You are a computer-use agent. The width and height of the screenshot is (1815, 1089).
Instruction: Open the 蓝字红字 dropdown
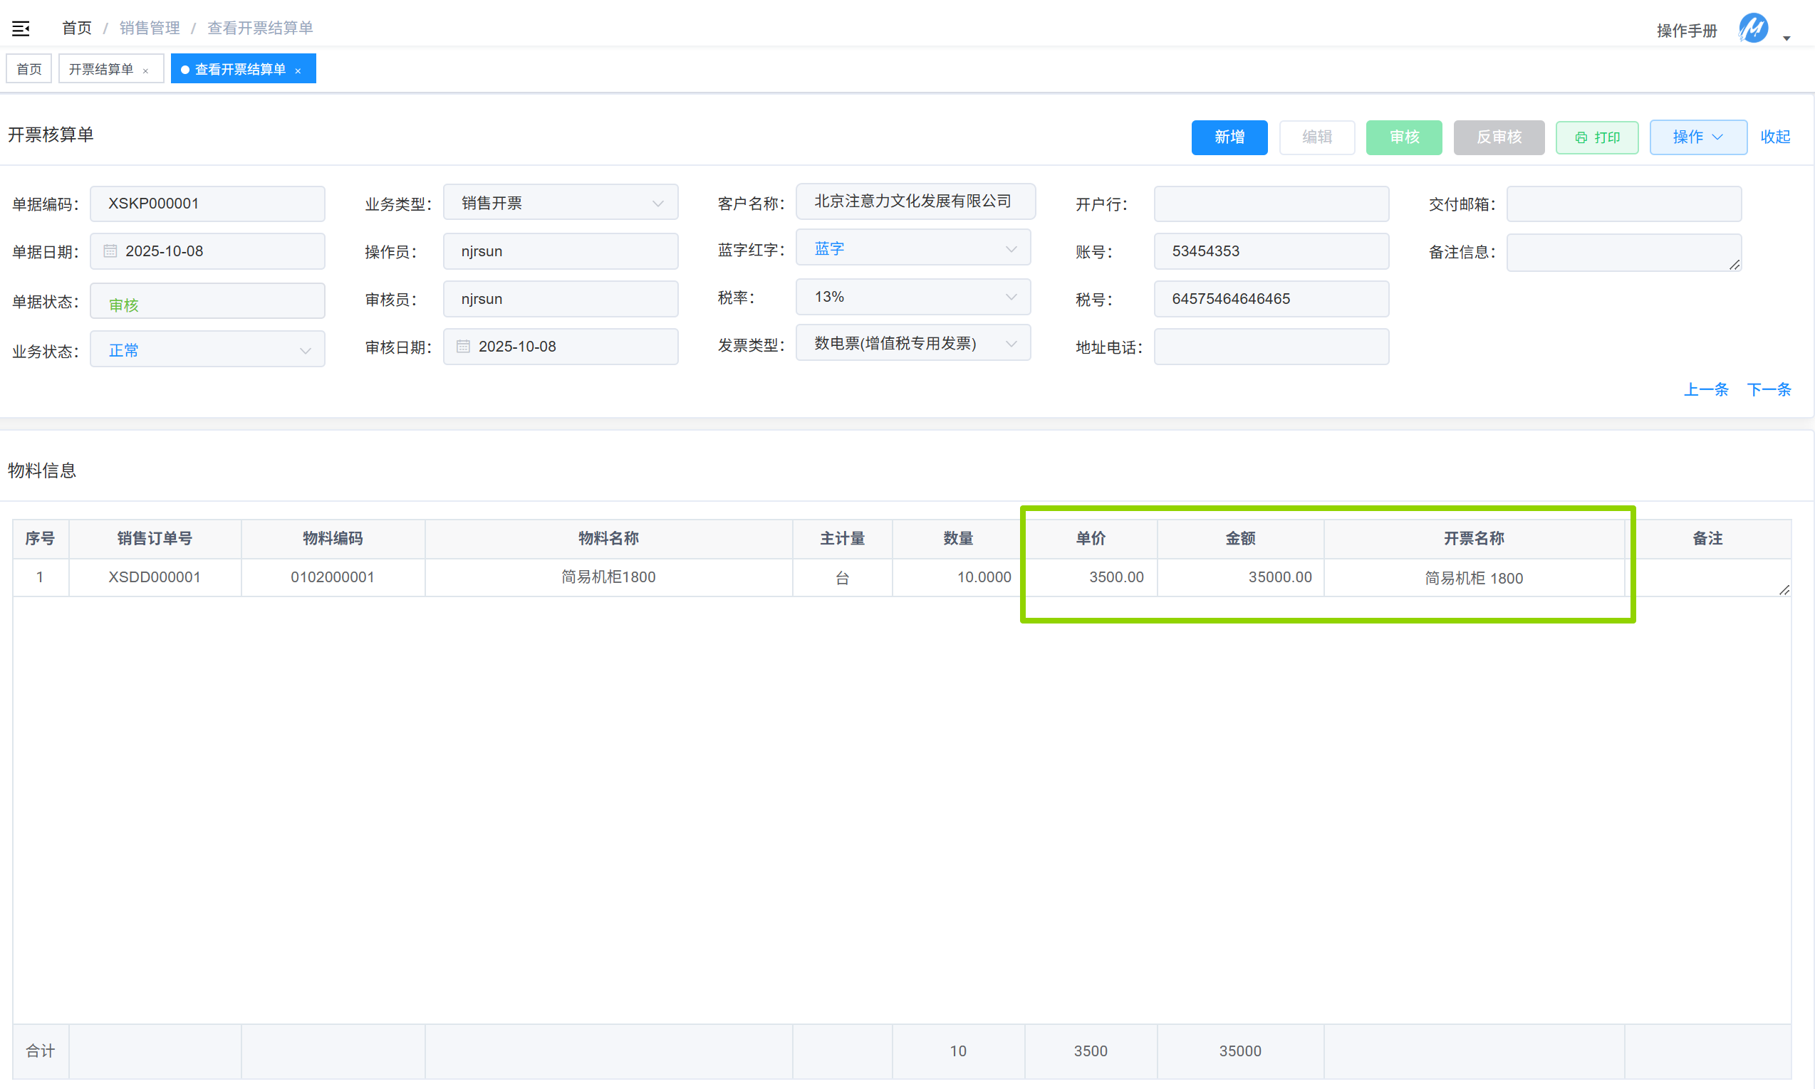coord(1010,249)
